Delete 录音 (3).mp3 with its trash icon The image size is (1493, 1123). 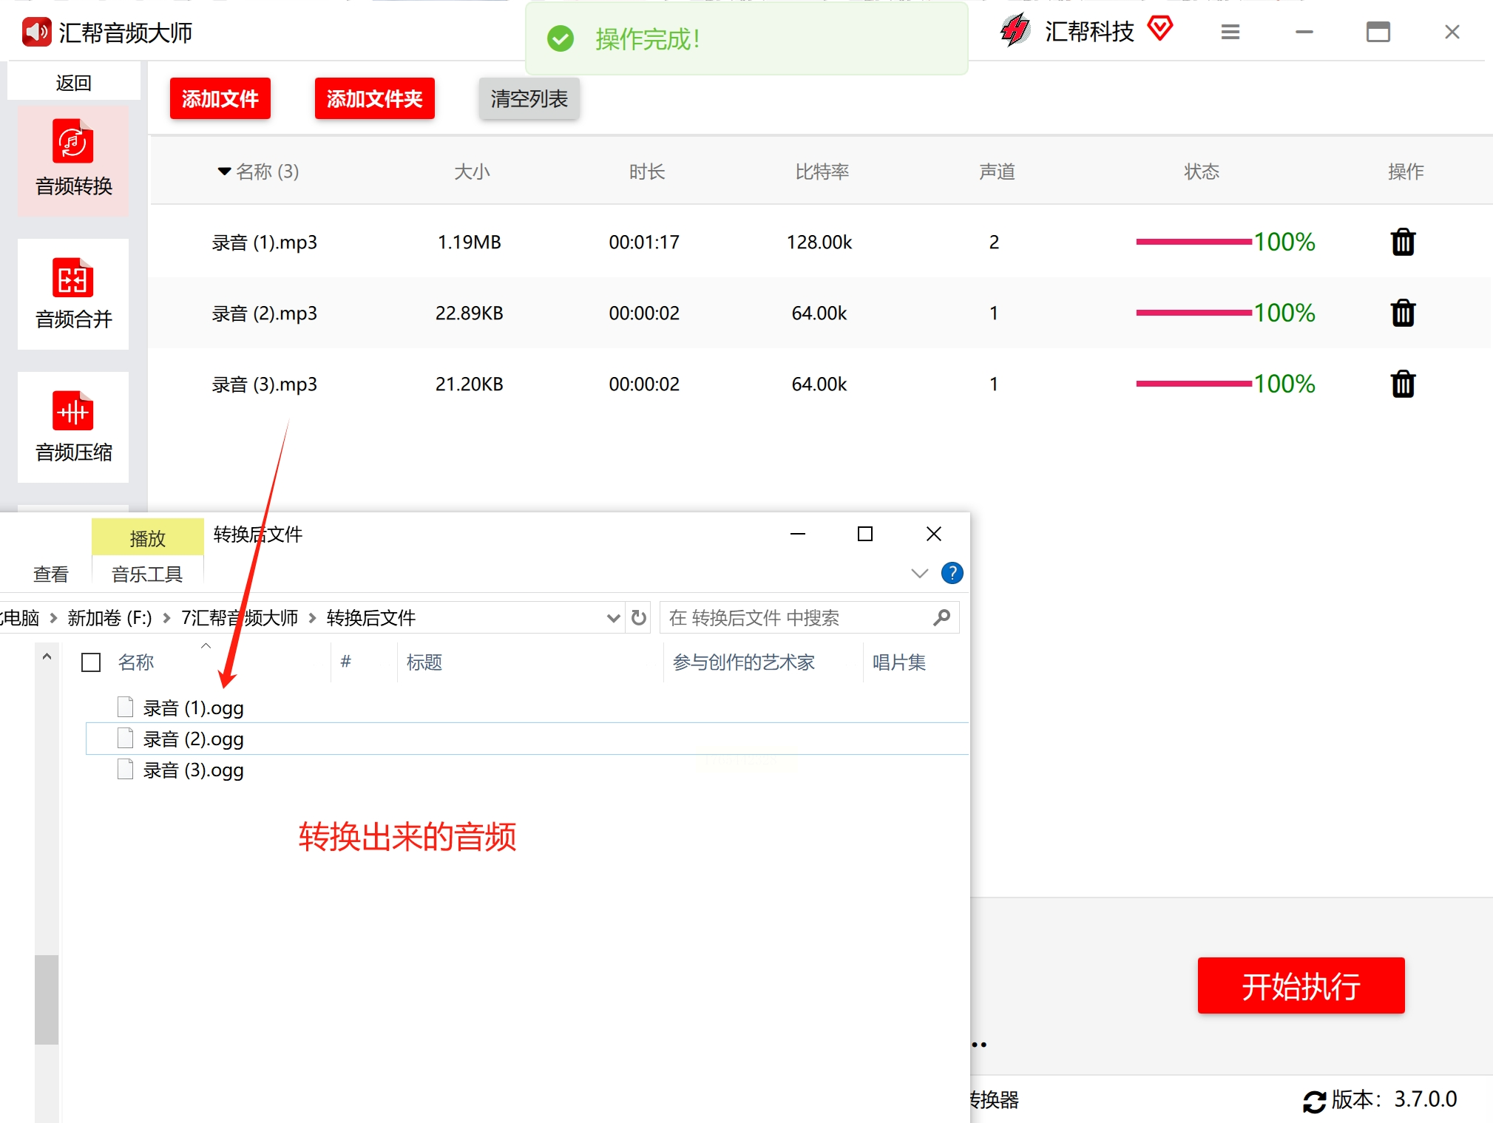[1402, 384]
